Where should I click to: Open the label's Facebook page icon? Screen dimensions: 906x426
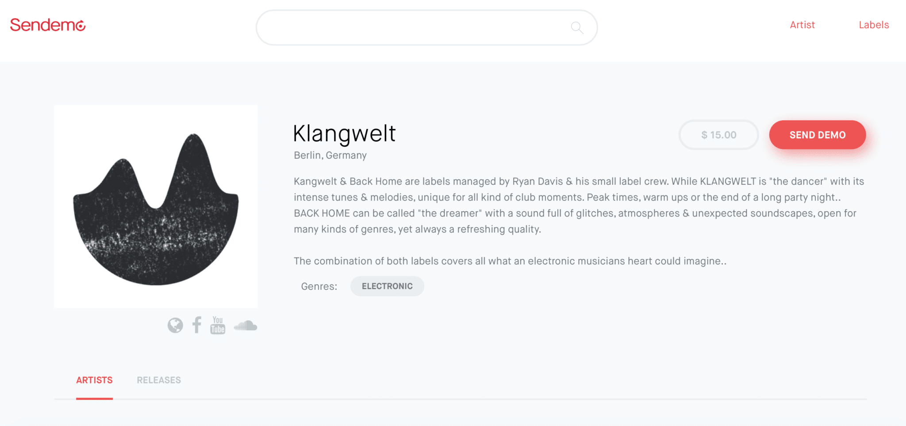point(197,325)
